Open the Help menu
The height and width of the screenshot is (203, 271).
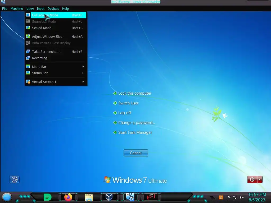pyautogui.click(x=65, y=9)
